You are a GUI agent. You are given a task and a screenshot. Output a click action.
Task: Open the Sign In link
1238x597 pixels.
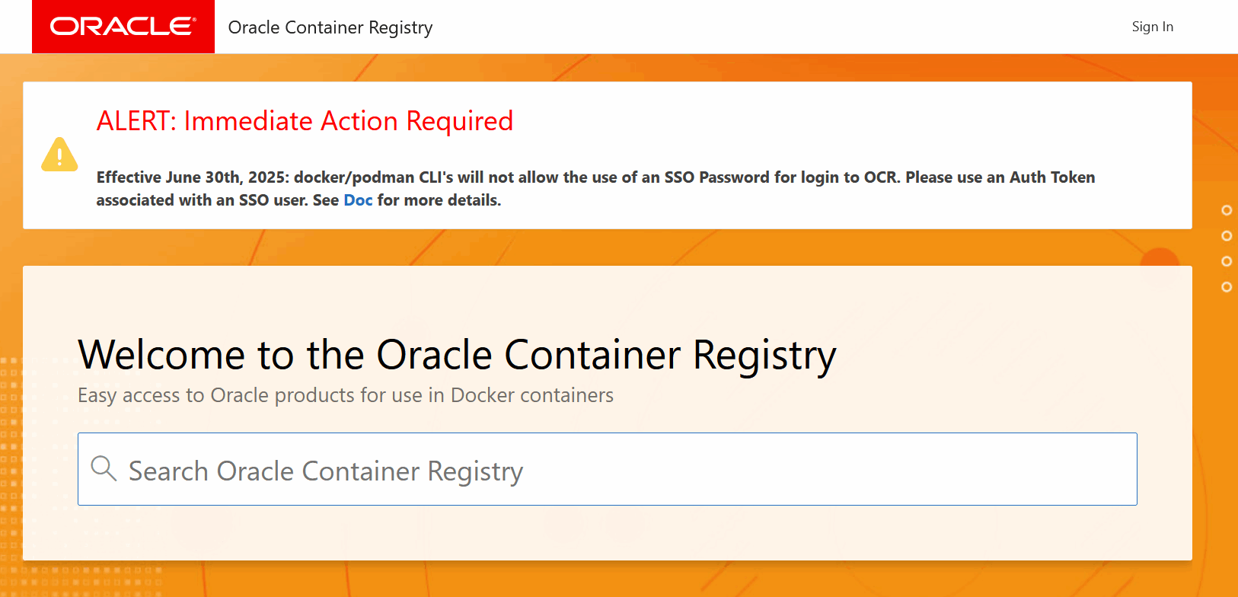(1153, 27)
